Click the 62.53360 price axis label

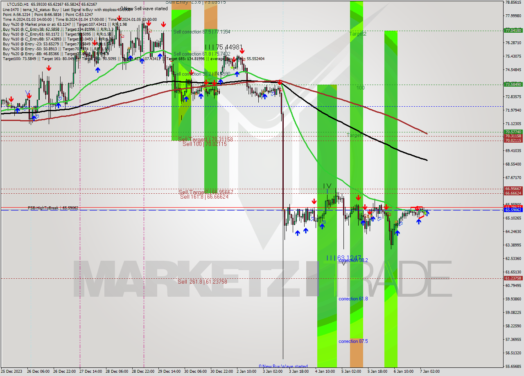coord(513,258)
